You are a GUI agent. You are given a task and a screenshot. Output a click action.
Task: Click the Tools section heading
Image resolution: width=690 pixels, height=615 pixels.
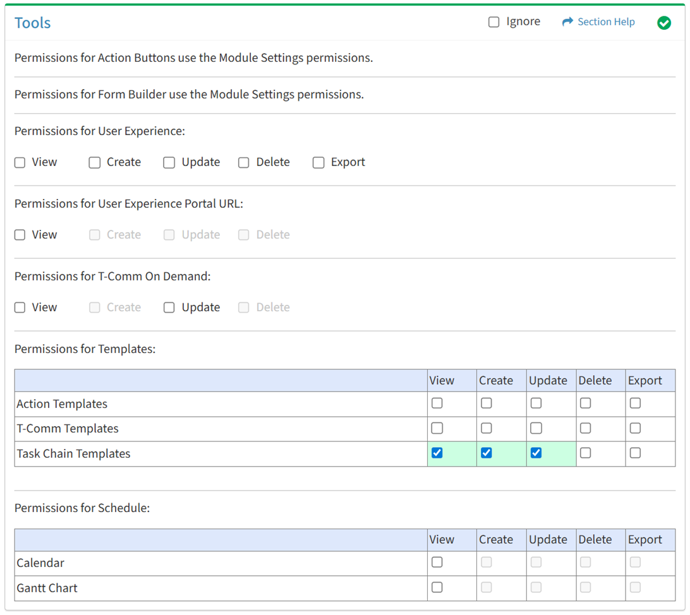click(33, 23)
